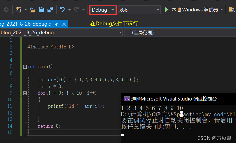
Task: Collapse the main() function outline
Action: coord(25,67)
